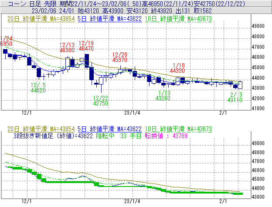The width and height of the screenshot is (272, 207).
Task: Click the period high 高46950(22/11/24) text
Action: [x=168, y=3]
